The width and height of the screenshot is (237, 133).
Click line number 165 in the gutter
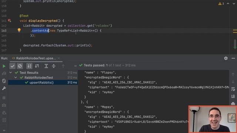[4, 40]
